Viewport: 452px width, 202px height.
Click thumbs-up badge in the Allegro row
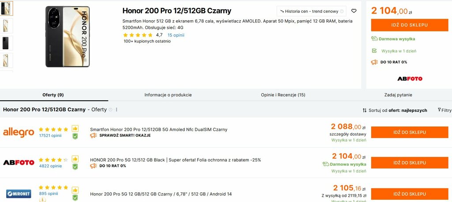[x=75, y=129]
